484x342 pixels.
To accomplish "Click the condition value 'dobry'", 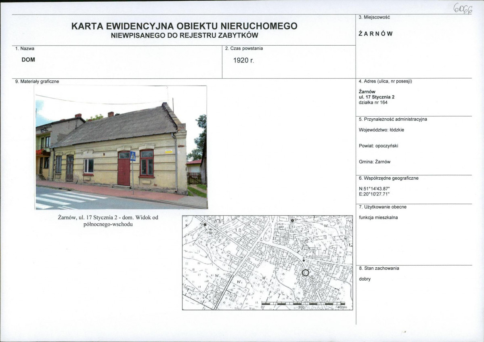I will pos(365,279).
